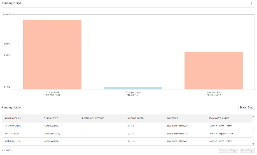Go to the Previous Page

coord(228,150)
